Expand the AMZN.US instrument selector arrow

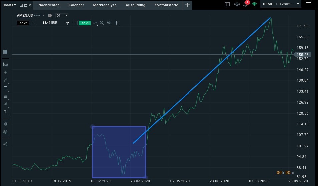(x=43, y=15)
